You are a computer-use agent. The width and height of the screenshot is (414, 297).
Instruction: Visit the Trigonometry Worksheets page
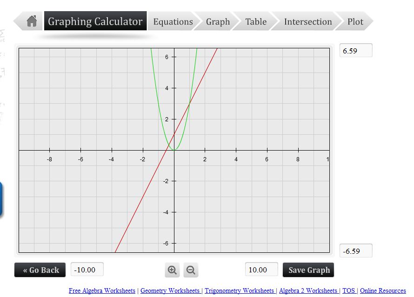240,290
